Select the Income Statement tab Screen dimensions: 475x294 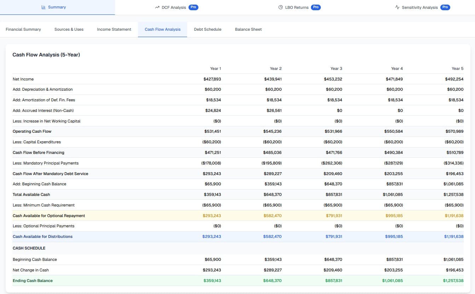(114, 29)
